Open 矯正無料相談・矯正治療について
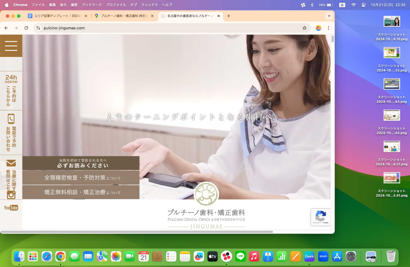 tap(81, 192)
